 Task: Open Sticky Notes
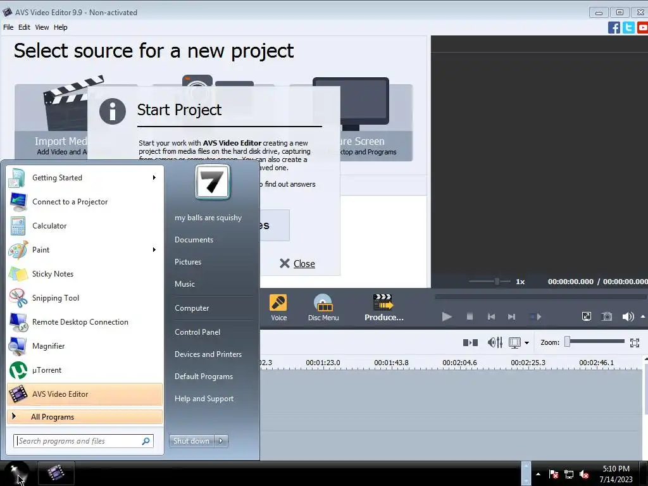[85, 273]
